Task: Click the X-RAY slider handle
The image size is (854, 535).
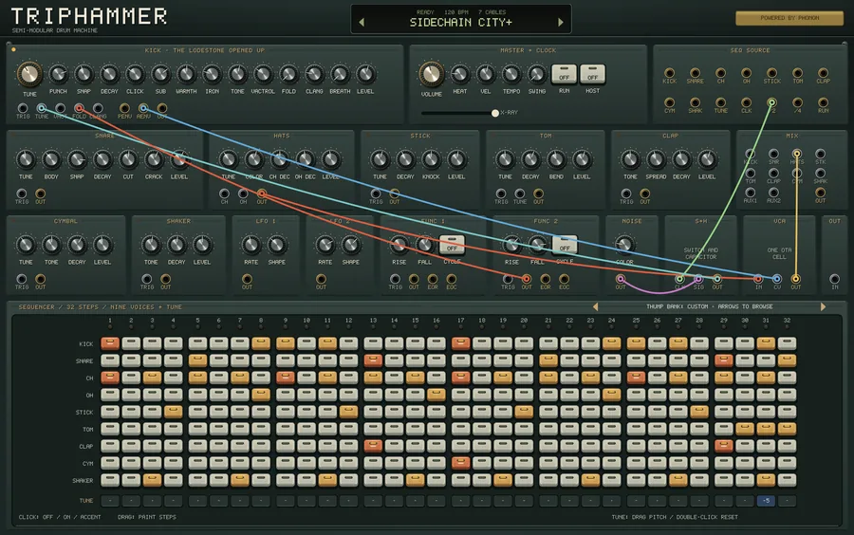Action: (495, 113)
